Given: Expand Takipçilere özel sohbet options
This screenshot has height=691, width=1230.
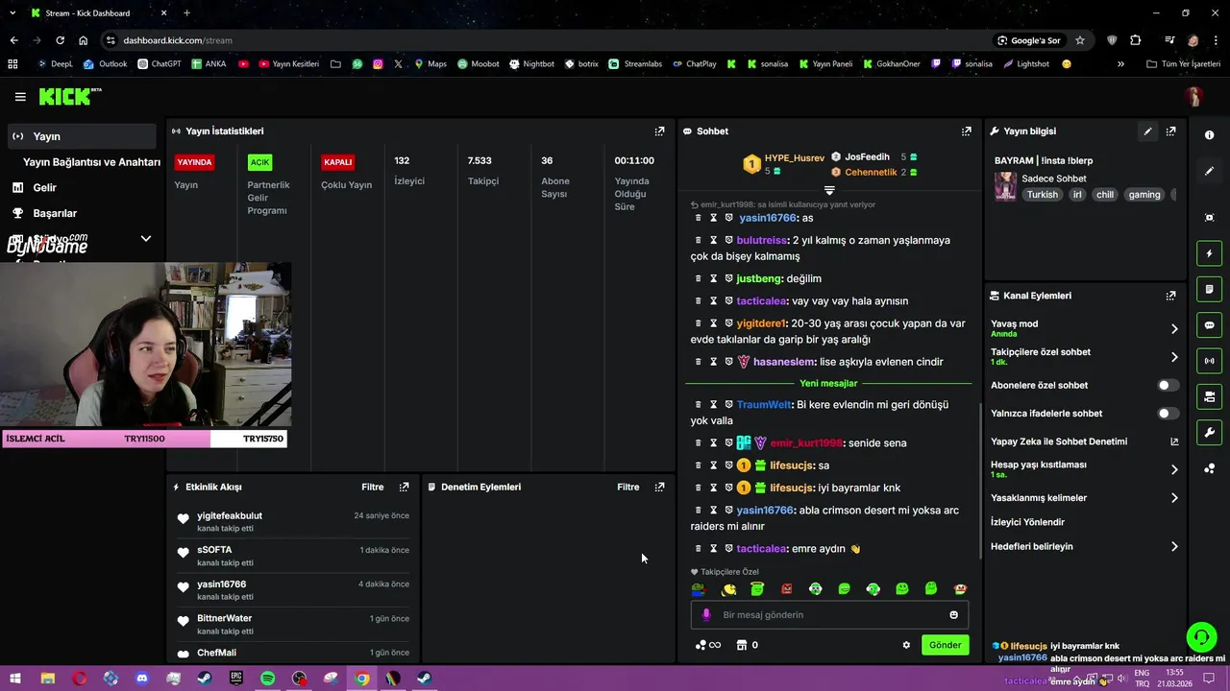Looking at the screenshot, I should point(1173,357).
